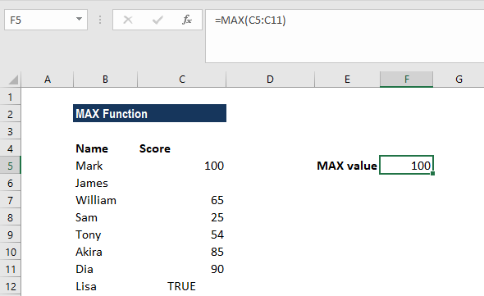The width and height of the screenshot is (484, 296).
Task: Select Lisa's TRUE value cell
Action: pos(182,286)
